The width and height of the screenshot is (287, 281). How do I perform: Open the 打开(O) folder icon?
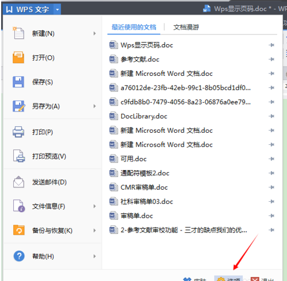coord(18,57)
